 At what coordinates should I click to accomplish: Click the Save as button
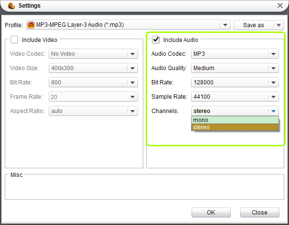click(x=254, y=25)
